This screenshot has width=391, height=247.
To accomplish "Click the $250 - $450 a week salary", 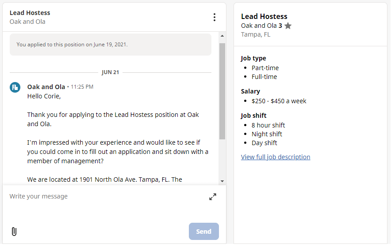I will tap(279, 101).
